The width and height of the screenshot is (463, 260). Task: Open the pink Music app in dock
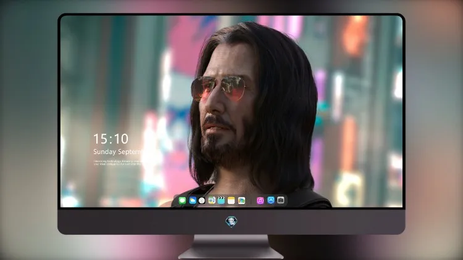(260, 201)
